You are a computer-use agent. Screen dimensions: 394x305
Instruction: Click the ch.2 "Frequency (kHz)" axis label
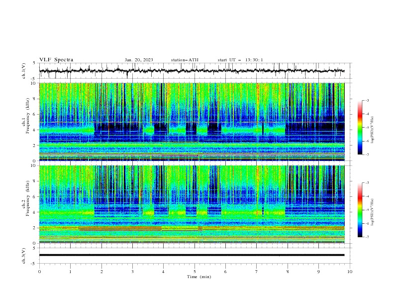28,198
